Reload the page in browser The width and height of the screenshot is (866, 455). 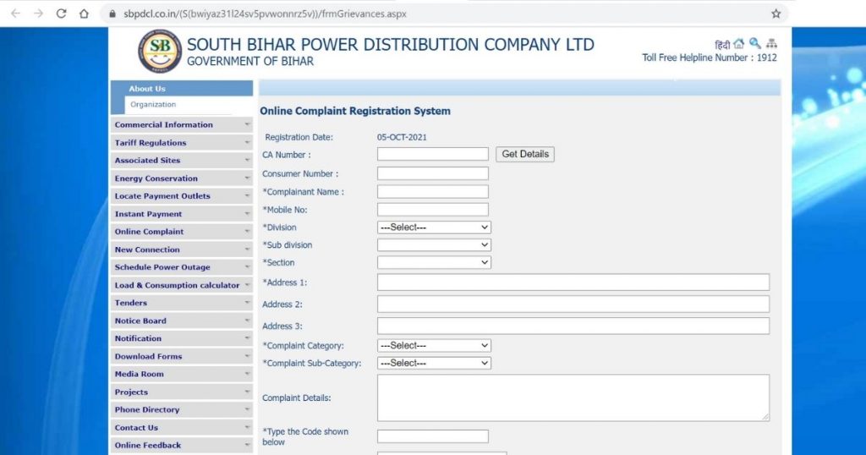click(x=61, y=14)
